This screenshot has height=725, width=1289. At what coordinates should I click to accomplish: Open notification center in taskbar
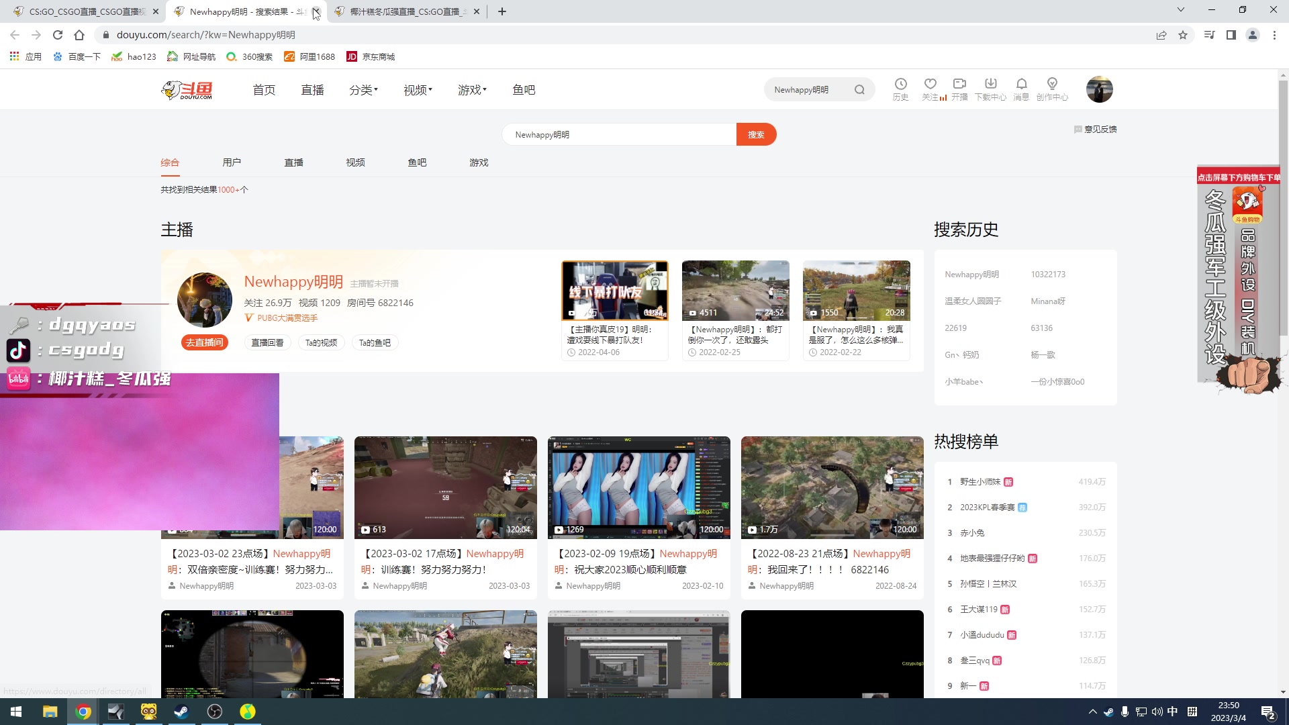tap(1268, 712)
